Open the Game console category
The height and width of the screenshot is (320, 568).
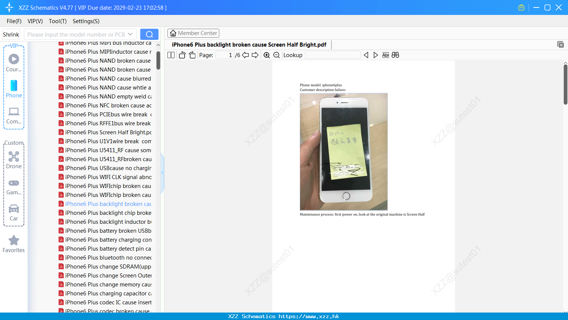[x=14, y=187]
